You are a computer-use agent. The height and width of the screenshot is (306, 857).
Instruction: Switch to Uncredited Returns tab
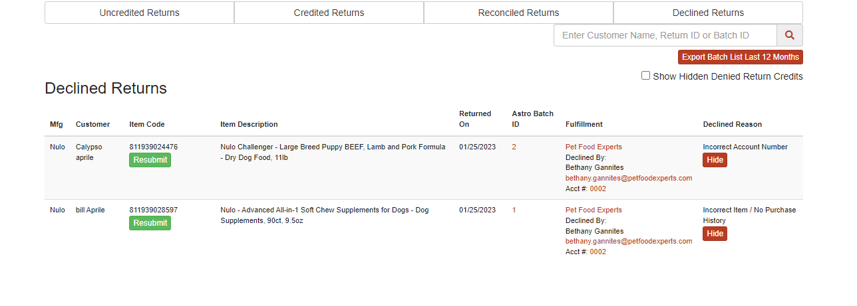[x=139, y=13]
